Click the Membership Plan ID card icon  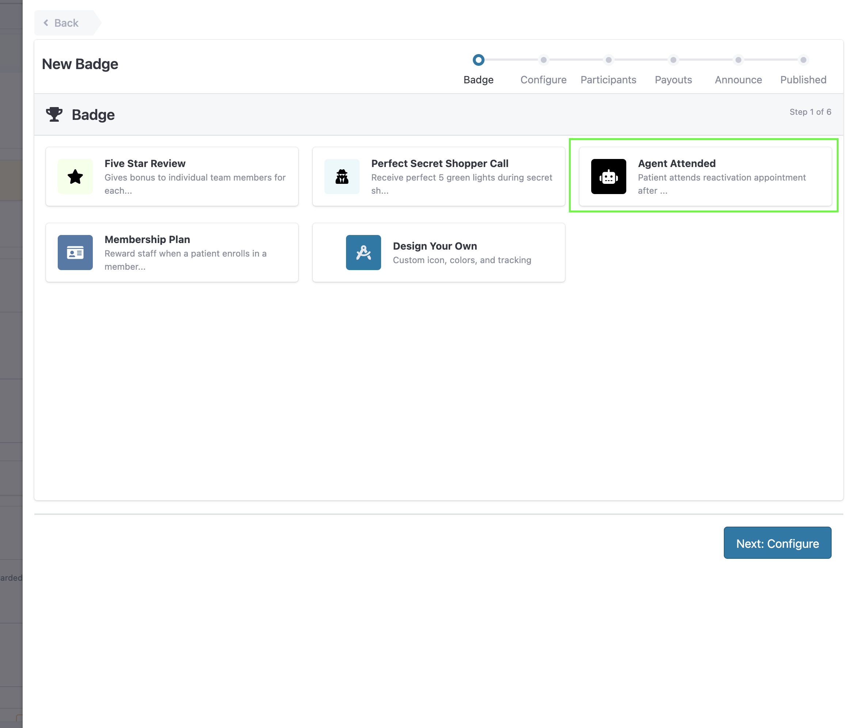(x=75, y=253)
